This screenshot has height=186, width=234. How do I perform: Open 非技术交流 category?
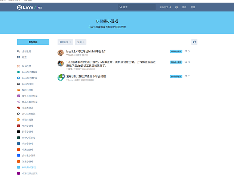point(25,108)
